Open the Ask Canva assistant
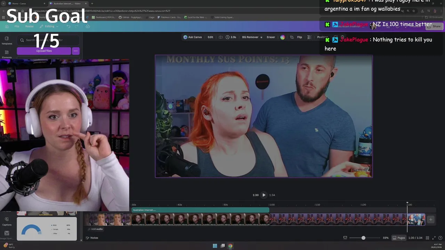The image size is (445, 250). (x=193, y=37)
